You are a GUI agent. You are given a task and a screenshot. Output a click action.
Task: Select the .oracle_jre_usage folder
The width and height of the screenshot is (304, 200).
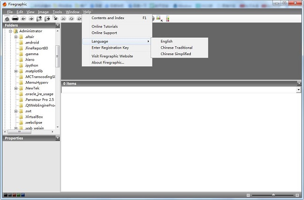coord(39,94)
